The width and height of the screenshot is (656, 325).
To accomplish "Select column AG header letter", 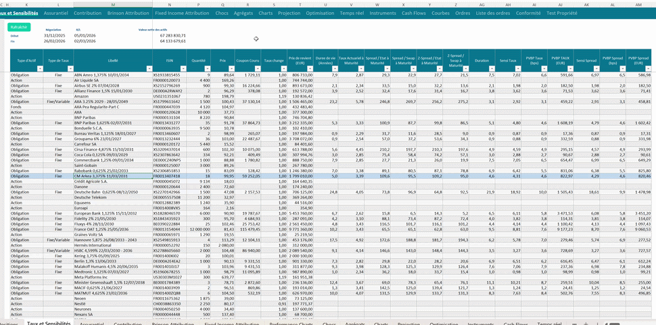I will pos(482,4).
